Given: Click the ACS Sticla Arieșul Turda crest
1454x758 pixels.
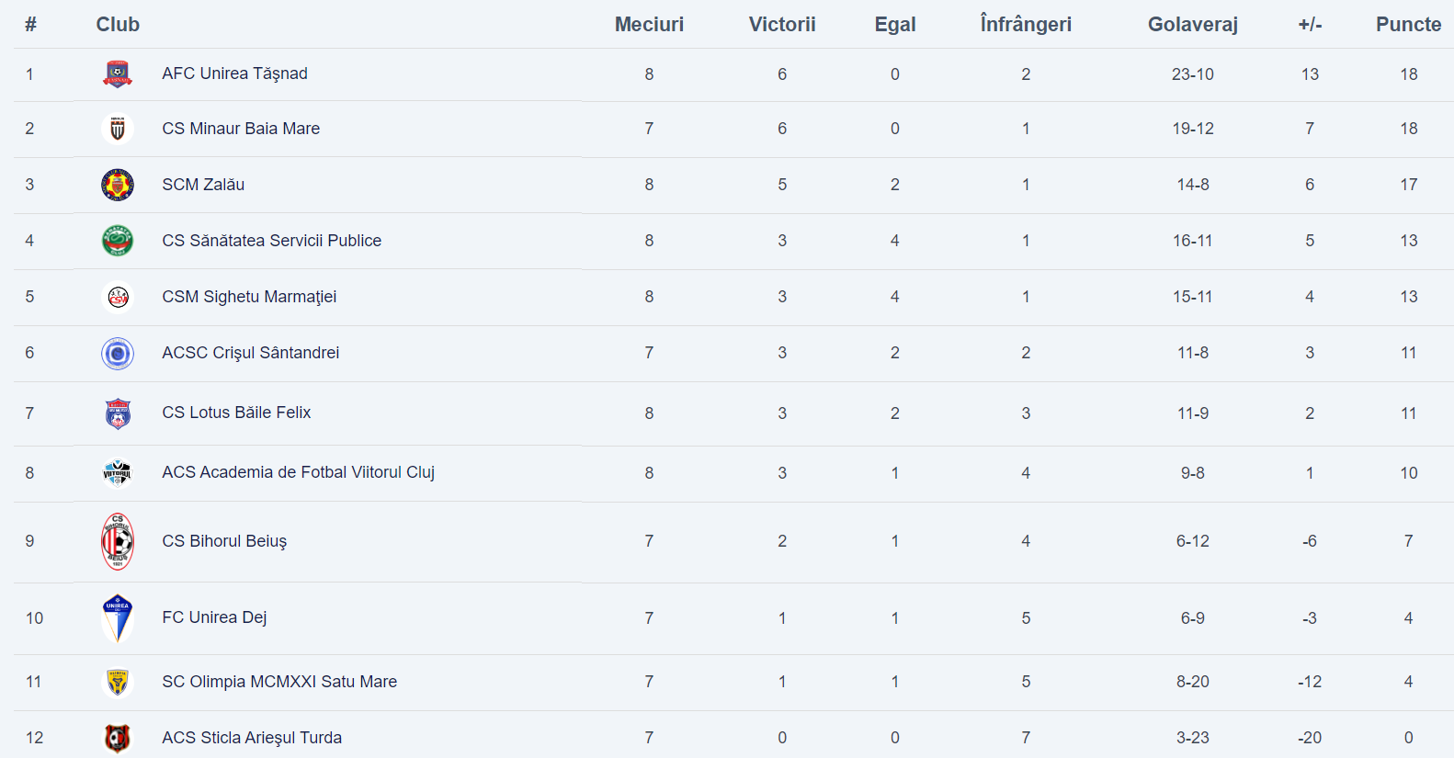Looking at the screenshot, I should click(118, 738).
